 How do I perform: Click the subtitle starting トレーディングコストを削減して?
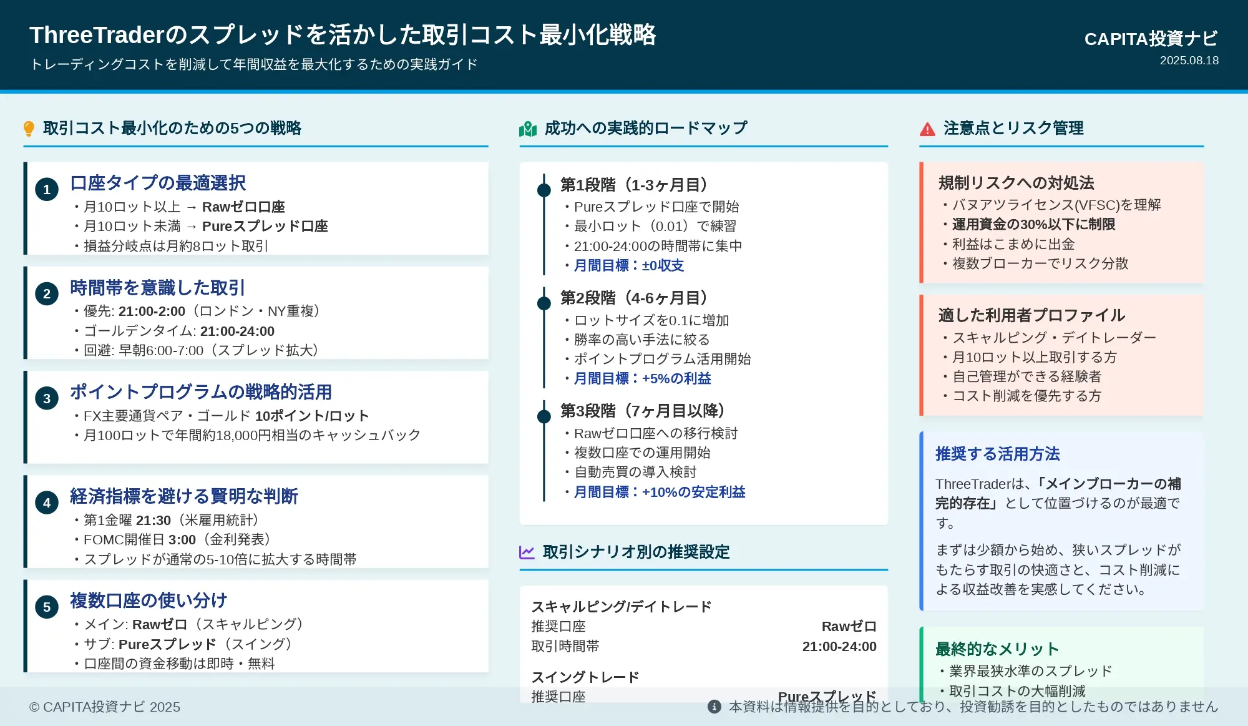pyautogui.click(x=253, y=64)
